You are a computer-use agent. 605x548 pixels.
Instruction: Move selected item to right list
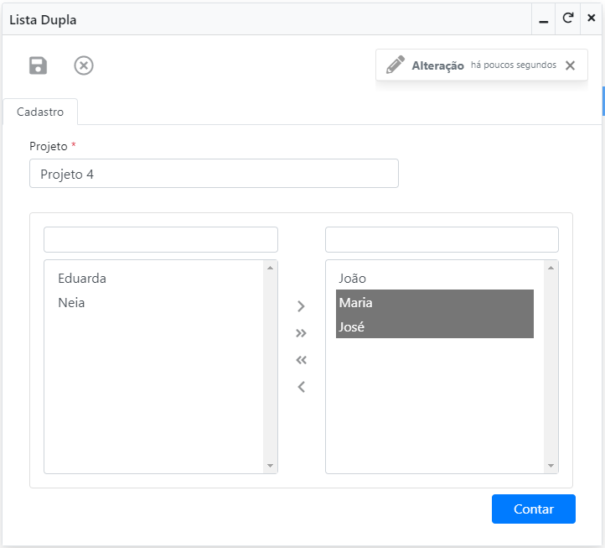302,306
